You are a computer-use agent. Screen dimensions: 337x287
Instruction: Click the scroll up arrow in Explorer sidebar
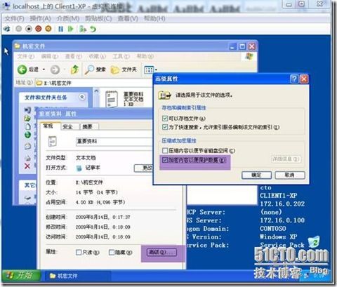coord(96,91)
